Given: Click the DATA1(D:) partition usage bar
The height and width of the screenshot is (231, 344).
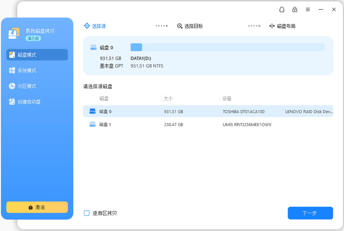Looking at the screenshot, I should click(227, 47).
